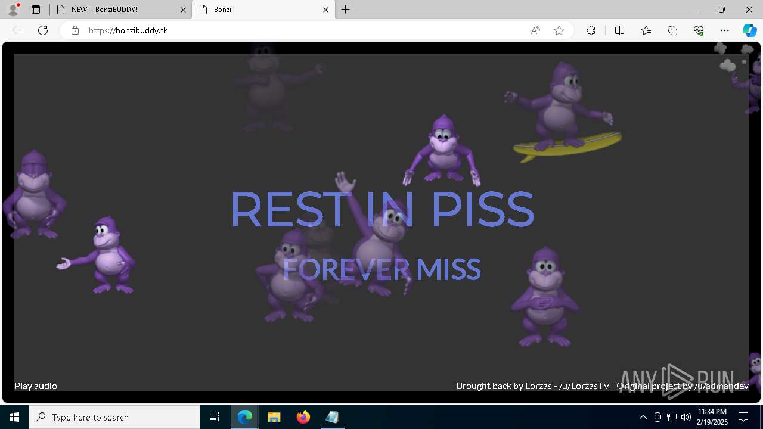763x429 pixels.
Task: Open the Copilot sidebar
Action: [x=749, y=30]
